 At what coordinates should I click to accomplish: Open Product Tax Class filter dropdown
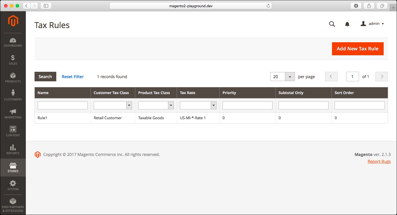click(x=156, y=105)
